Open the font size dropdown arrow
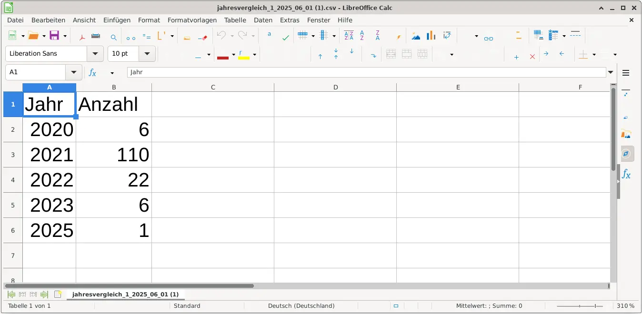The height and width of the screenshot is (314, 642). tap(147, 54)
